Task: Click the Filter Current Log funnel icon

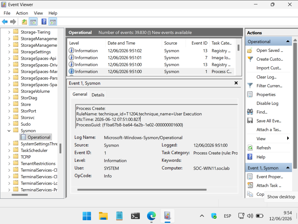Action: 250,86
